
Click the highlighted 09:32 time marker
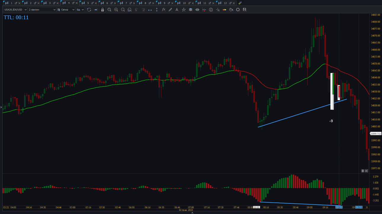pyautogui.click(x=339, y=208)
